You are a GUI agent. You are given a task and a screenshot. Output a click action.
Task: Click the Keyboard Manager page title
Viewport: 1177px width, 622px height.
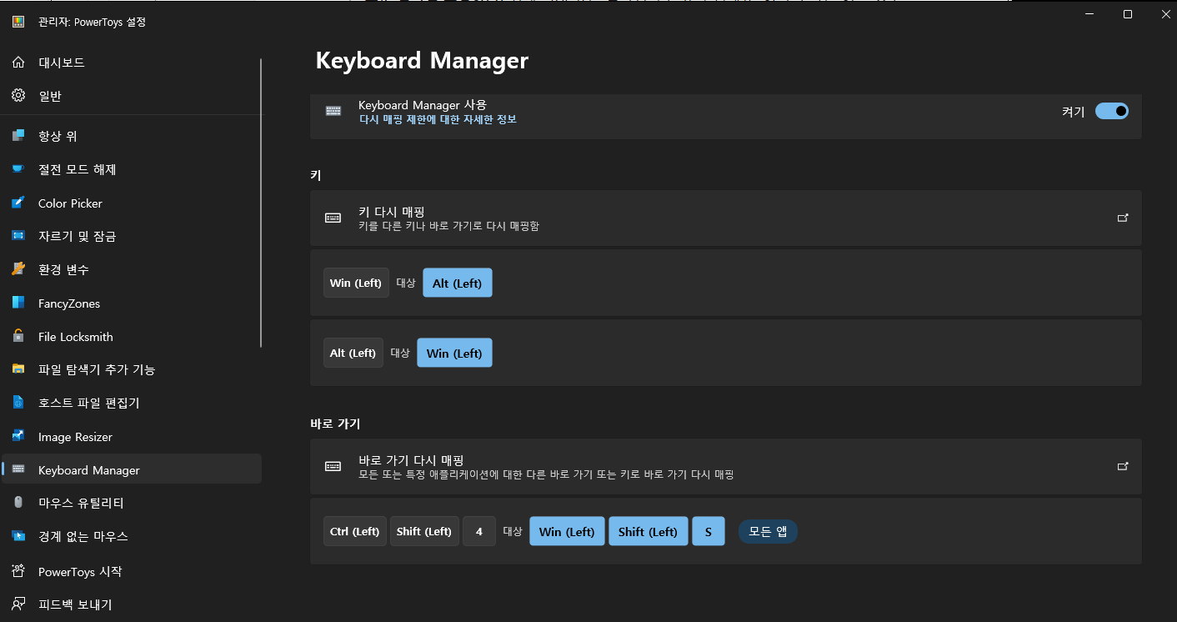coord(422,61)
